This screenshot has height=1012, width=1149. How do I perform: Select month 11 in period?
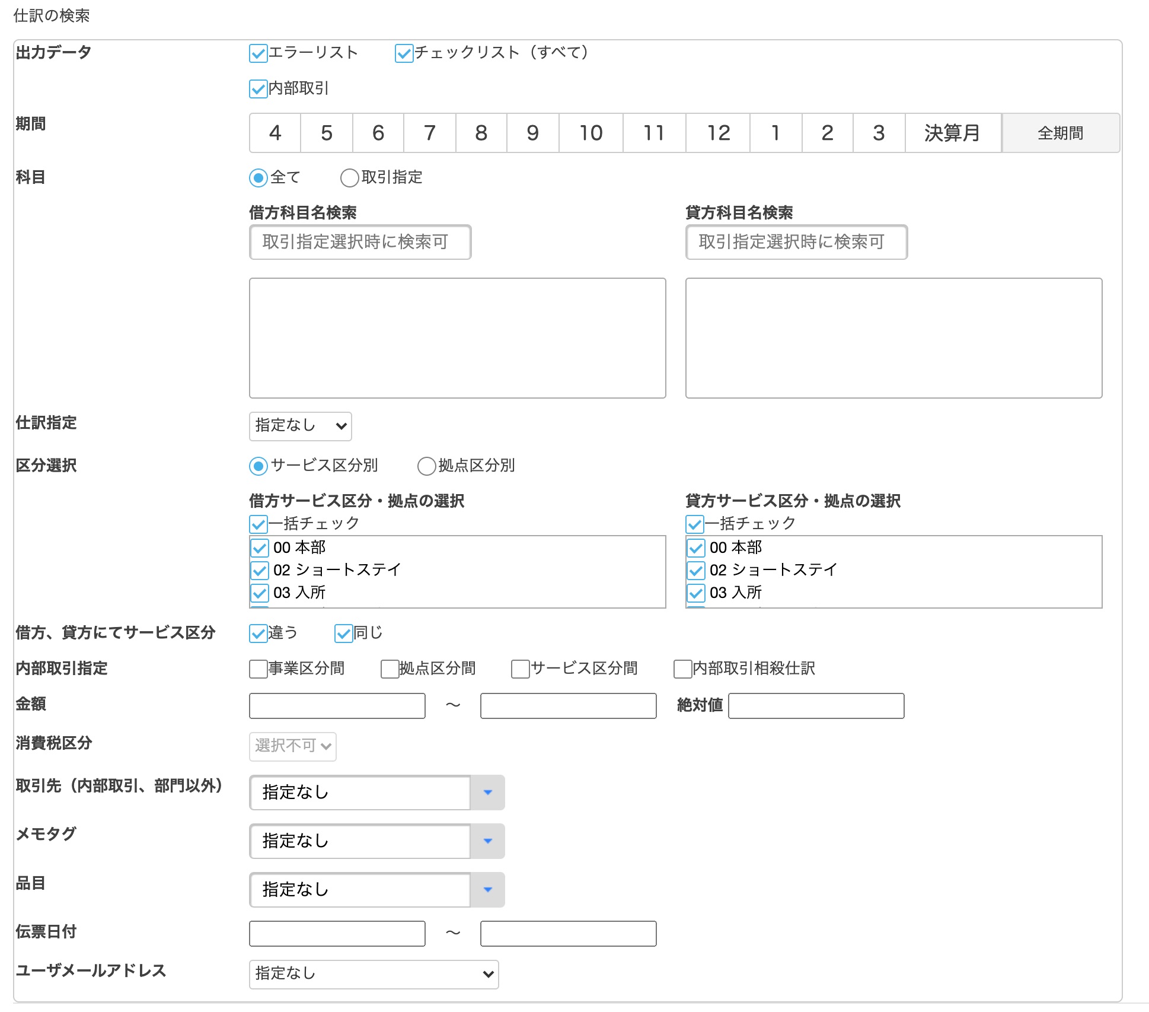pos(655,133)
